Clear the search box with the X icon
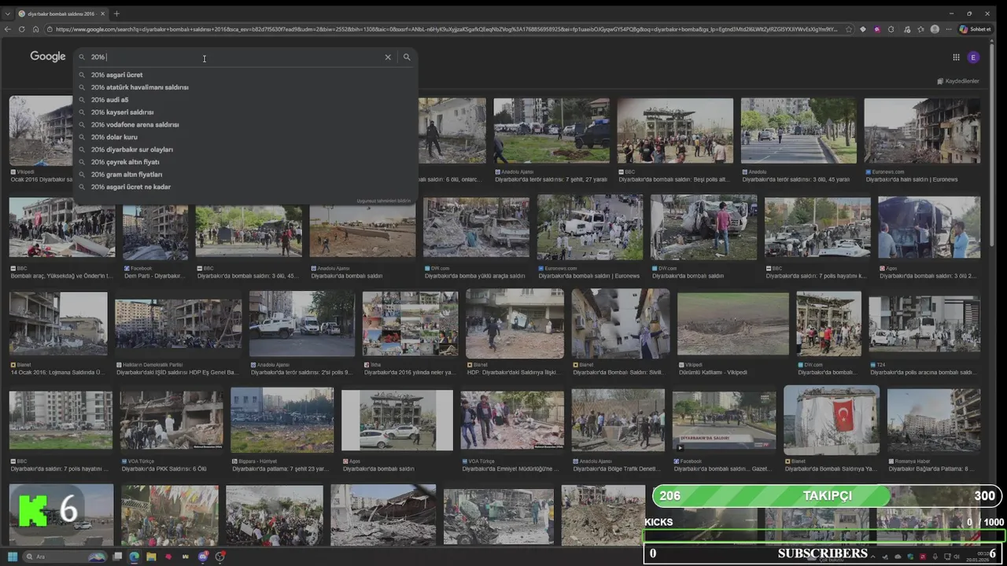The height and width of the screenshot is (566, 1007). click(388, 57)
